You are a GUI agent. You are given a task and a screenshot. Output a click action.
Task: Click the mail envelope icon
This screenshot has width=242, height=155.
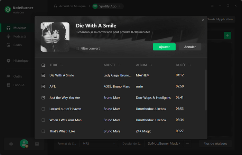(x=37, y=144)
